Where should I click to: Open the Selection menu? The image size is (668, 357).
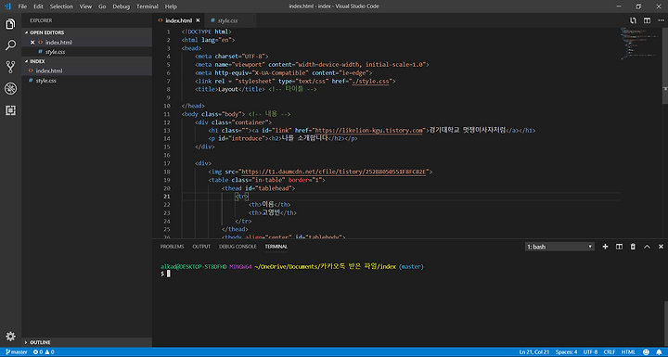pos(61,6)
